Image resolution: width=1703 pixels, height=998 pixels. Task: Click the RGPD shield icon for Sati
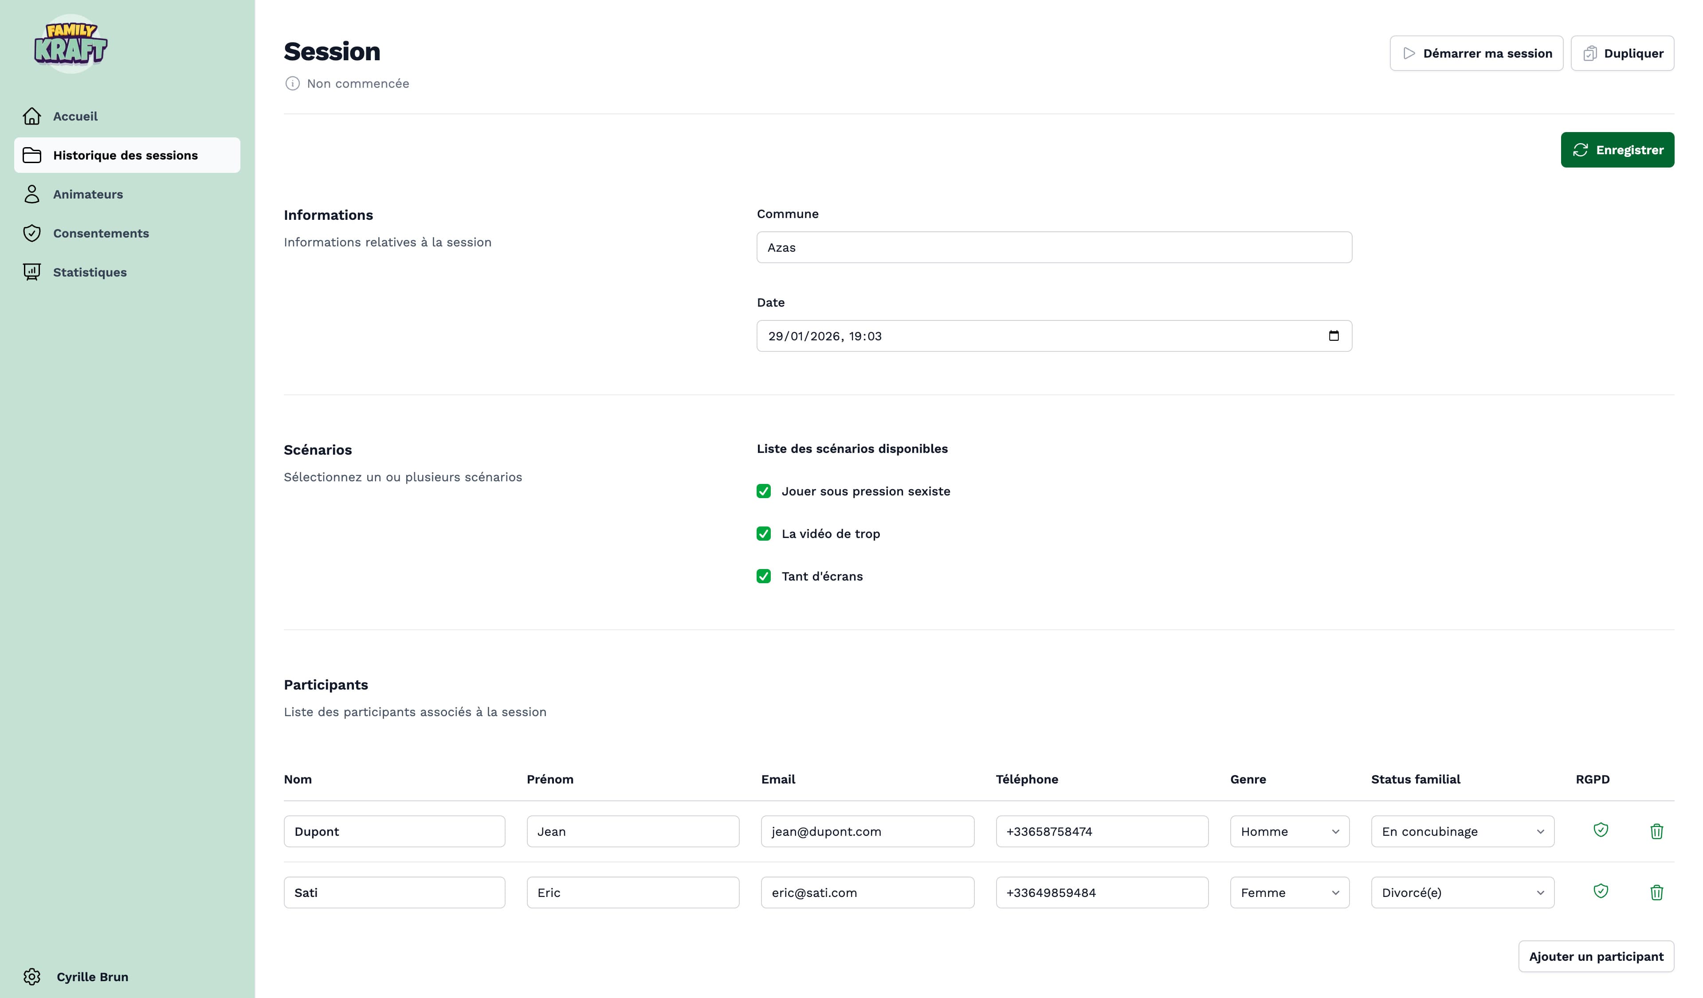1600,891
